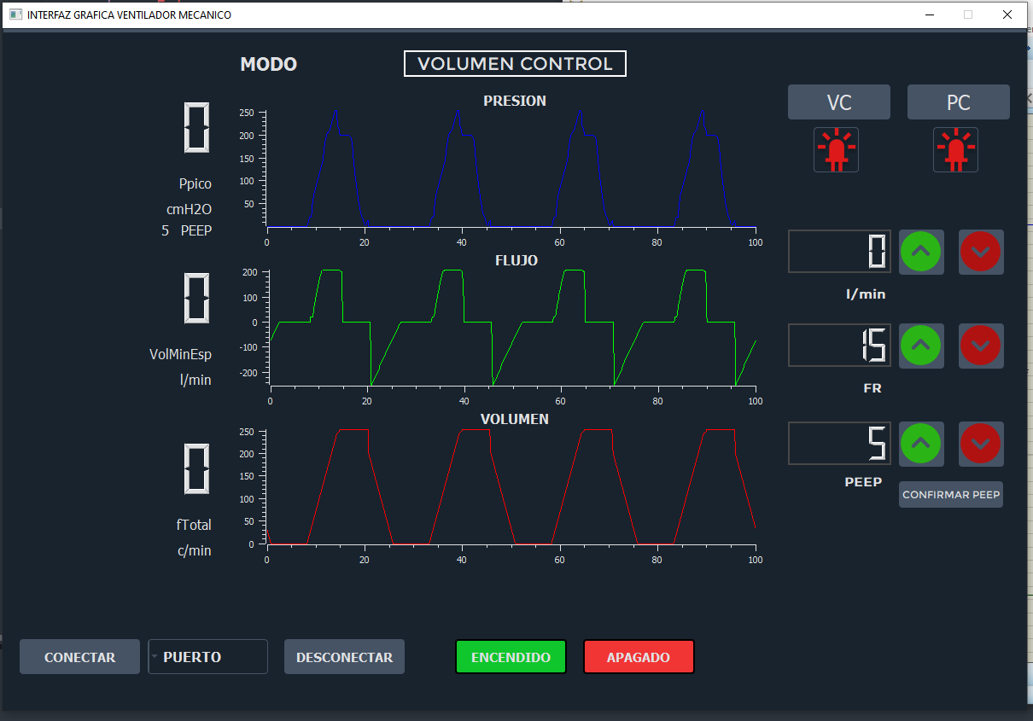Turn the ventilator off with APAGADO
1033x721 pixels.
[x=639, y=656]
